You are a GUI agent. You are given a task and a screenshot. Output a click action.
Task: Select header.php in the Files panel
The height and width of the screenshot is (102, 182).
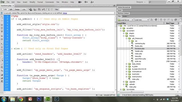(139, 51)
